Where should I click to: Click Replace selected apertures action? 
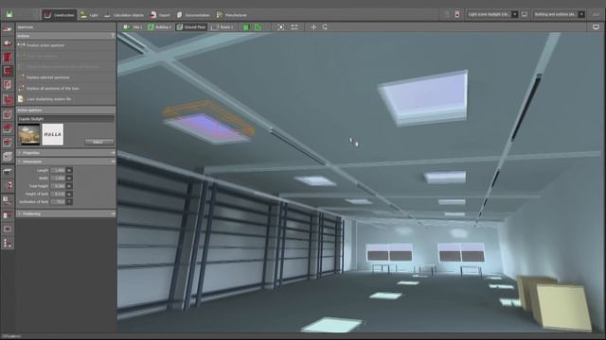coord(48,77)
